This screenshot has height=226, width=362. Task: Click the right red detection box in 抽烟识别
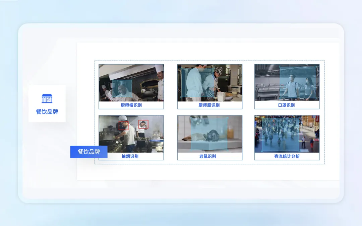143,124
